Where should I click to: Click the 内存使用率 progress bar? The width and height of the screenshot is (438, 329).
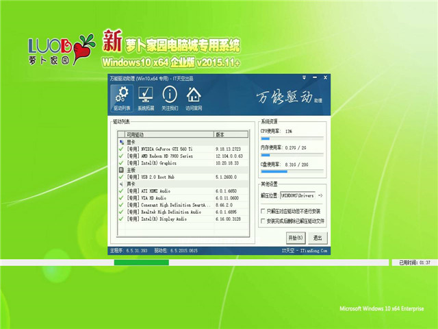pos(292,155)
